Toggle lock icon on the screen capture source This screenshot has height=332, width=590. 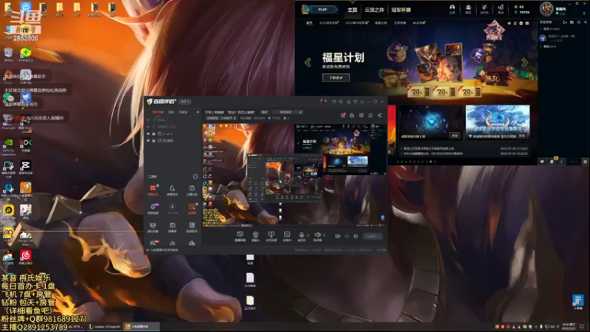coord(153,140)
